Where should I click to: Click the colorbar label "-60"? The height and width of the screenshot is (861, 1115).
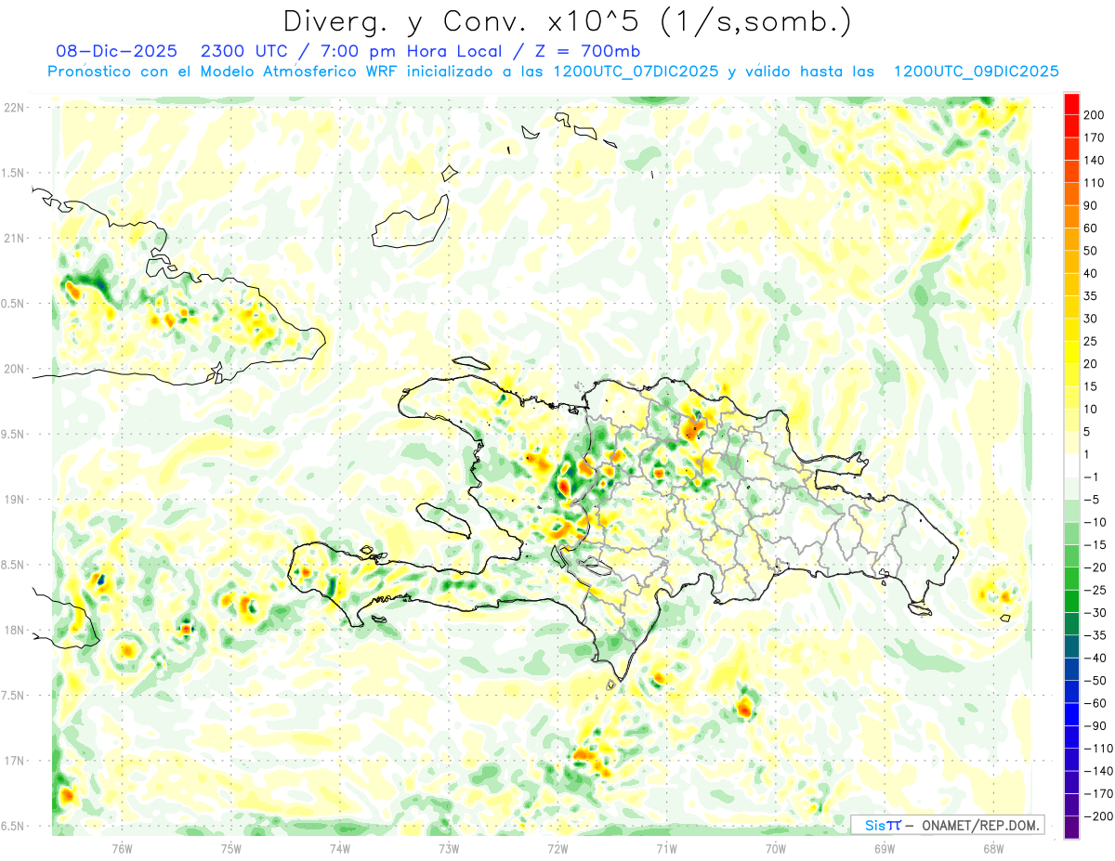(x=1095, y=703)
